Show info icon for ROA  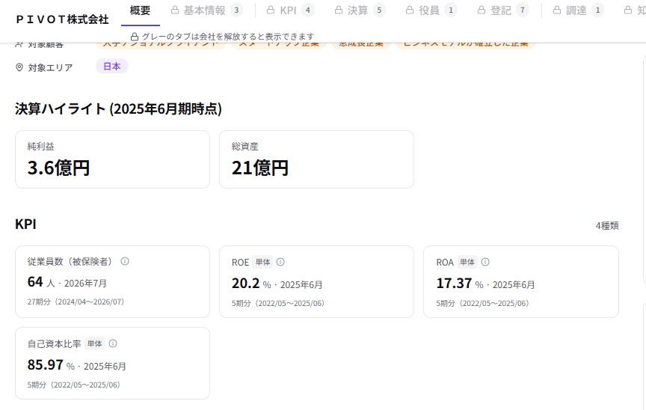pos(485,262)
